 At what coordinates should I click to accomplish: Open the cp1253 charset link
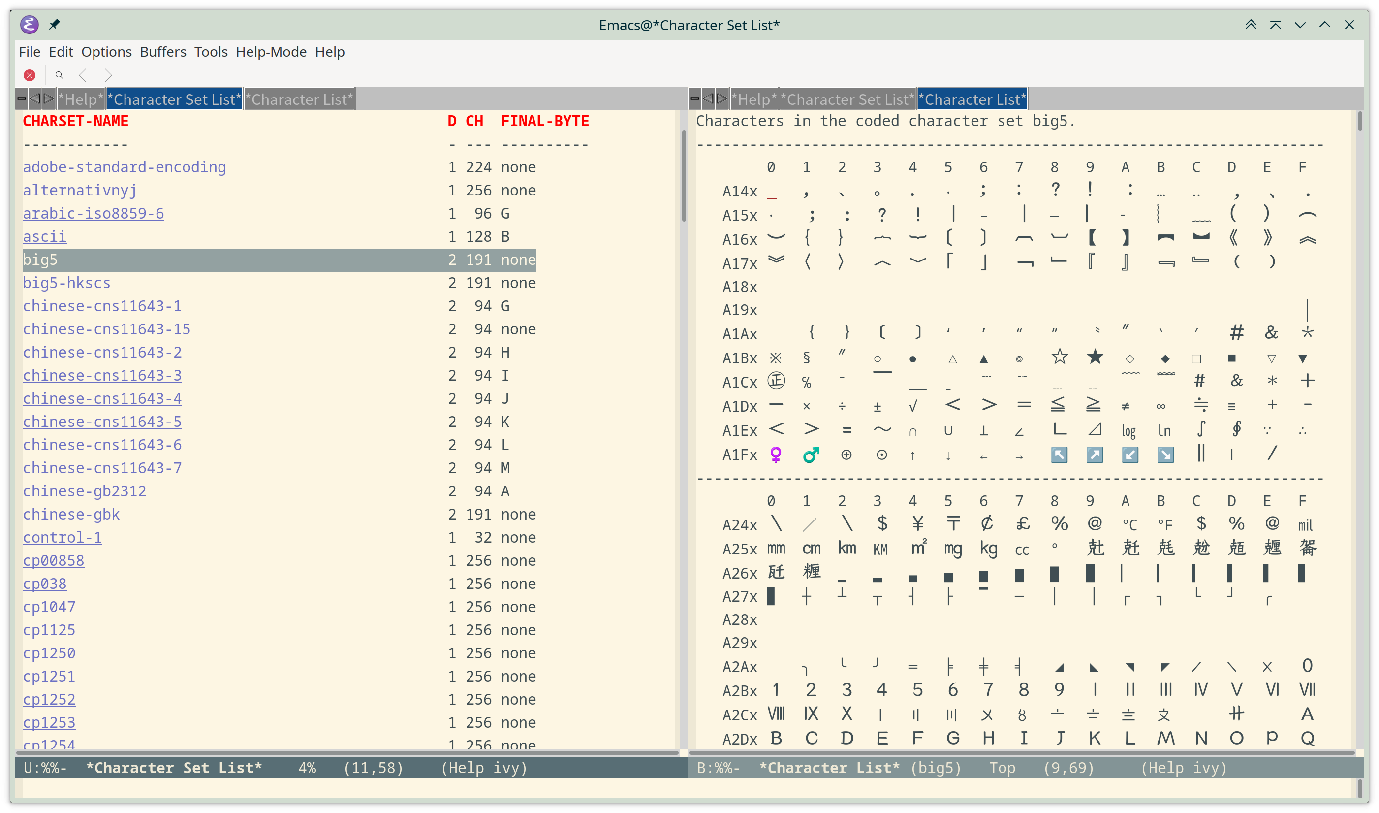click(x=49, y=722)
